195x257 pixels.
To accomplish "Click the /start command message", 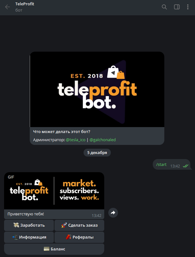I will pyautogui.click(x=161, y=165).
